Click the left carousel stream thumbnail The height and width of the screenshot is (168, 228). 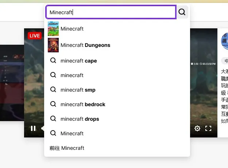tap(12, 83)
